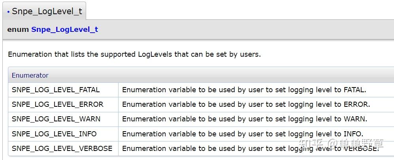
Task: Click the blue diamond bullet on the tab
Action: [9, 12]
